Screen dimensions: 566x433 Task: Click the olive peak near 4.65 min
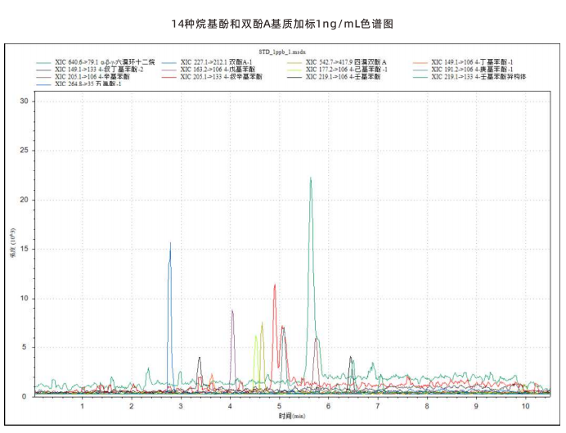[262, 356]
